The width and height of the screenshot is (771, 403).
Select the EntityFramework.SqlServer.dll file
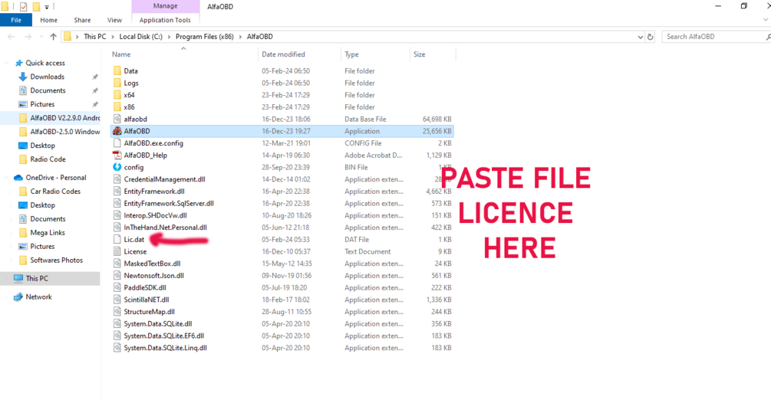coord(169,203)
